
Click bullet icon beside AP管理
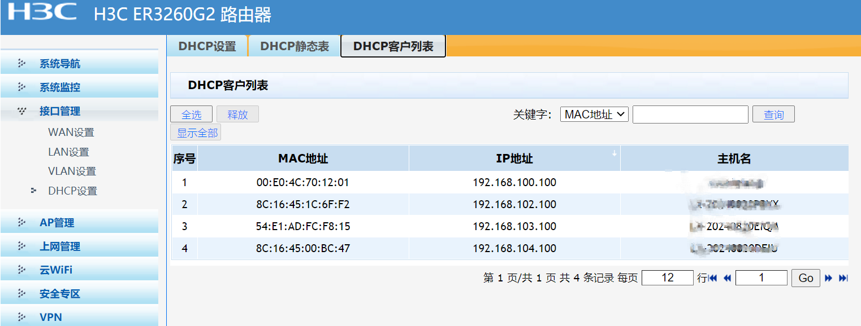pyautogui.click(x=22, y=222)
